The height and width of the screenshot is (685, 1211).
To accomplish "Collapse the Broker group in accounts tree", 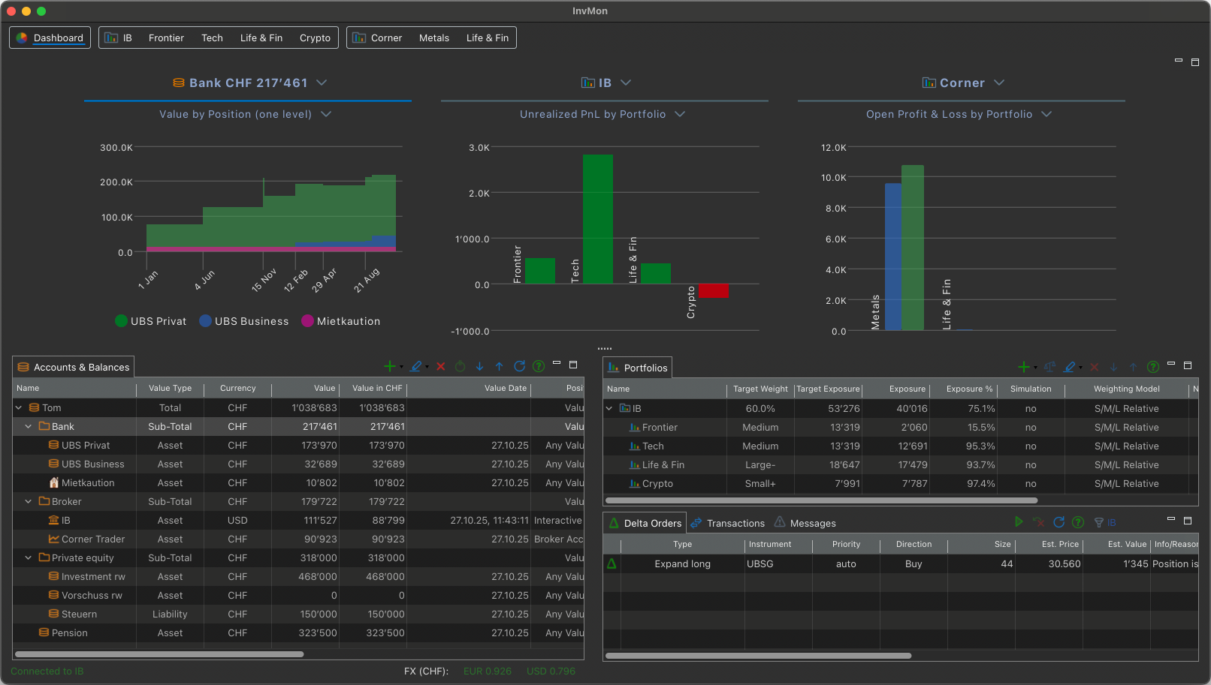I will [x=29, y=502].
